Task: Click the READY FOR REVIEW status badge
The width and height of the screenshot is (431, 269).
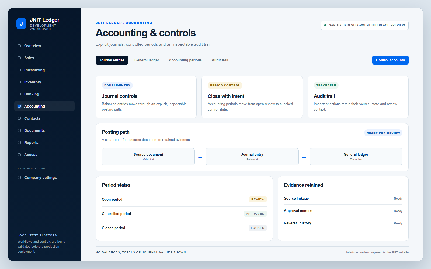Action: click(383, 133)
